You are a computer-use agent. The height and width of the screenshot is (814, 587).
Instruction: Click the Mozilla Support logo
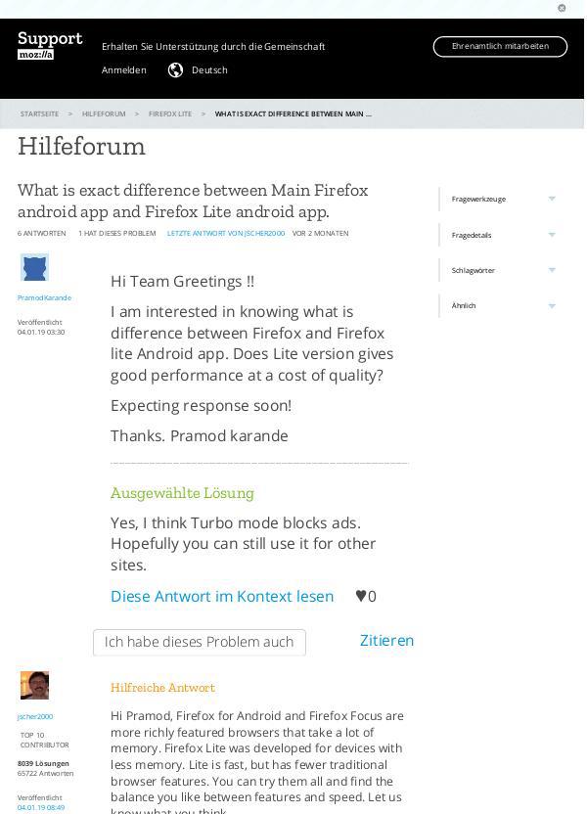tap(49, 46)
